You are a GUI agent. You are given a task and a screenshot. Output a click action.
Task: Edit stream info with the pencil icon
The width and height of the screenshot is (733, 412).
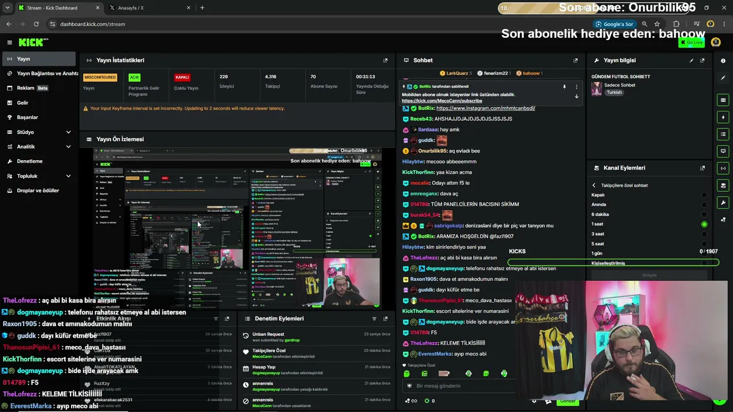pyautogui.click(x=691, y=60)
